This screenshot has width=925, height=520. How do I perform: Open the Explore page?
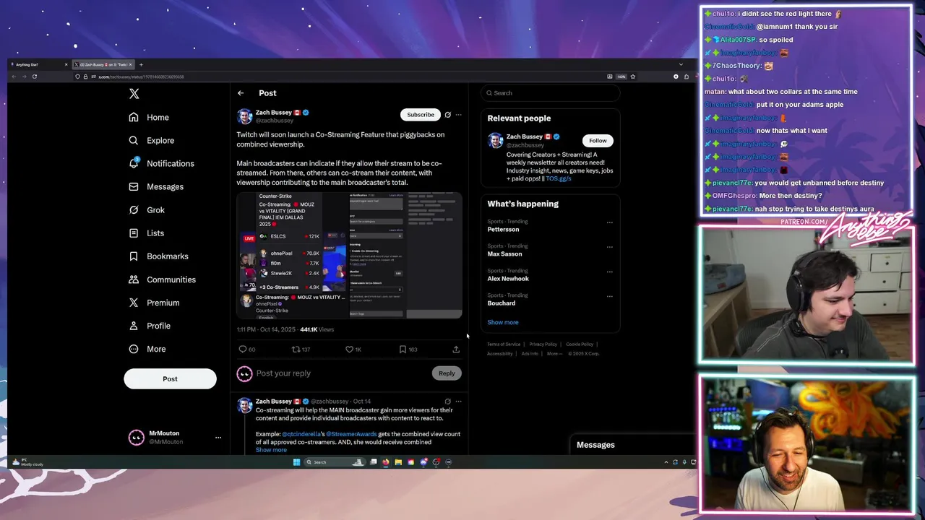point(152,140)
